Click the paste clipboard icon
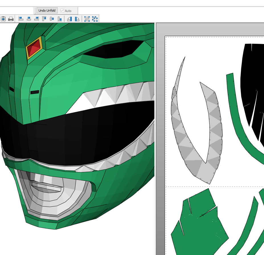The height and width of the screenshot is (255, 264). 3,19
